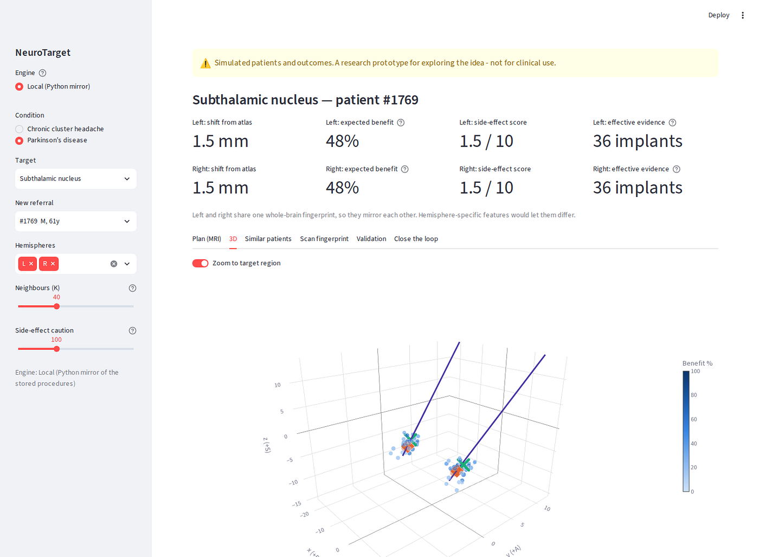Screen dimensions: 759x557
Task: Click the Benefit % color scale bar
Action: [686, 432]
